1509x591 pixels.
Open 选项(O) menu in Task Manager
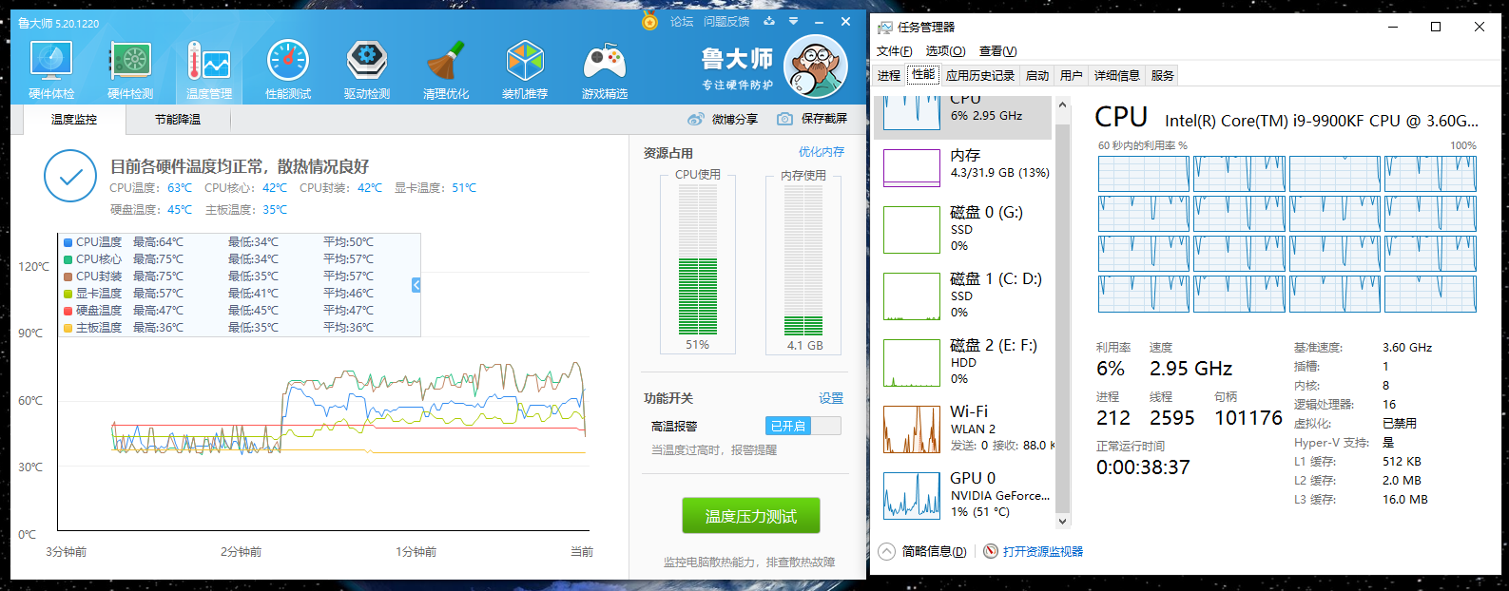point(945,51)
